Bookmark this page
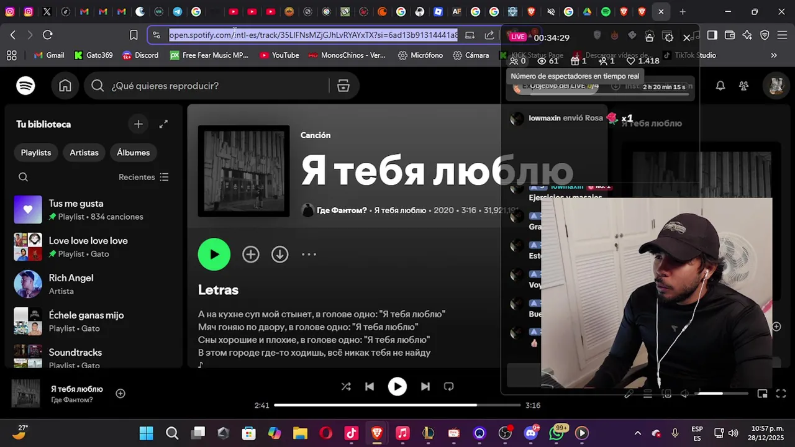795x447 pixels. point(134,35)
